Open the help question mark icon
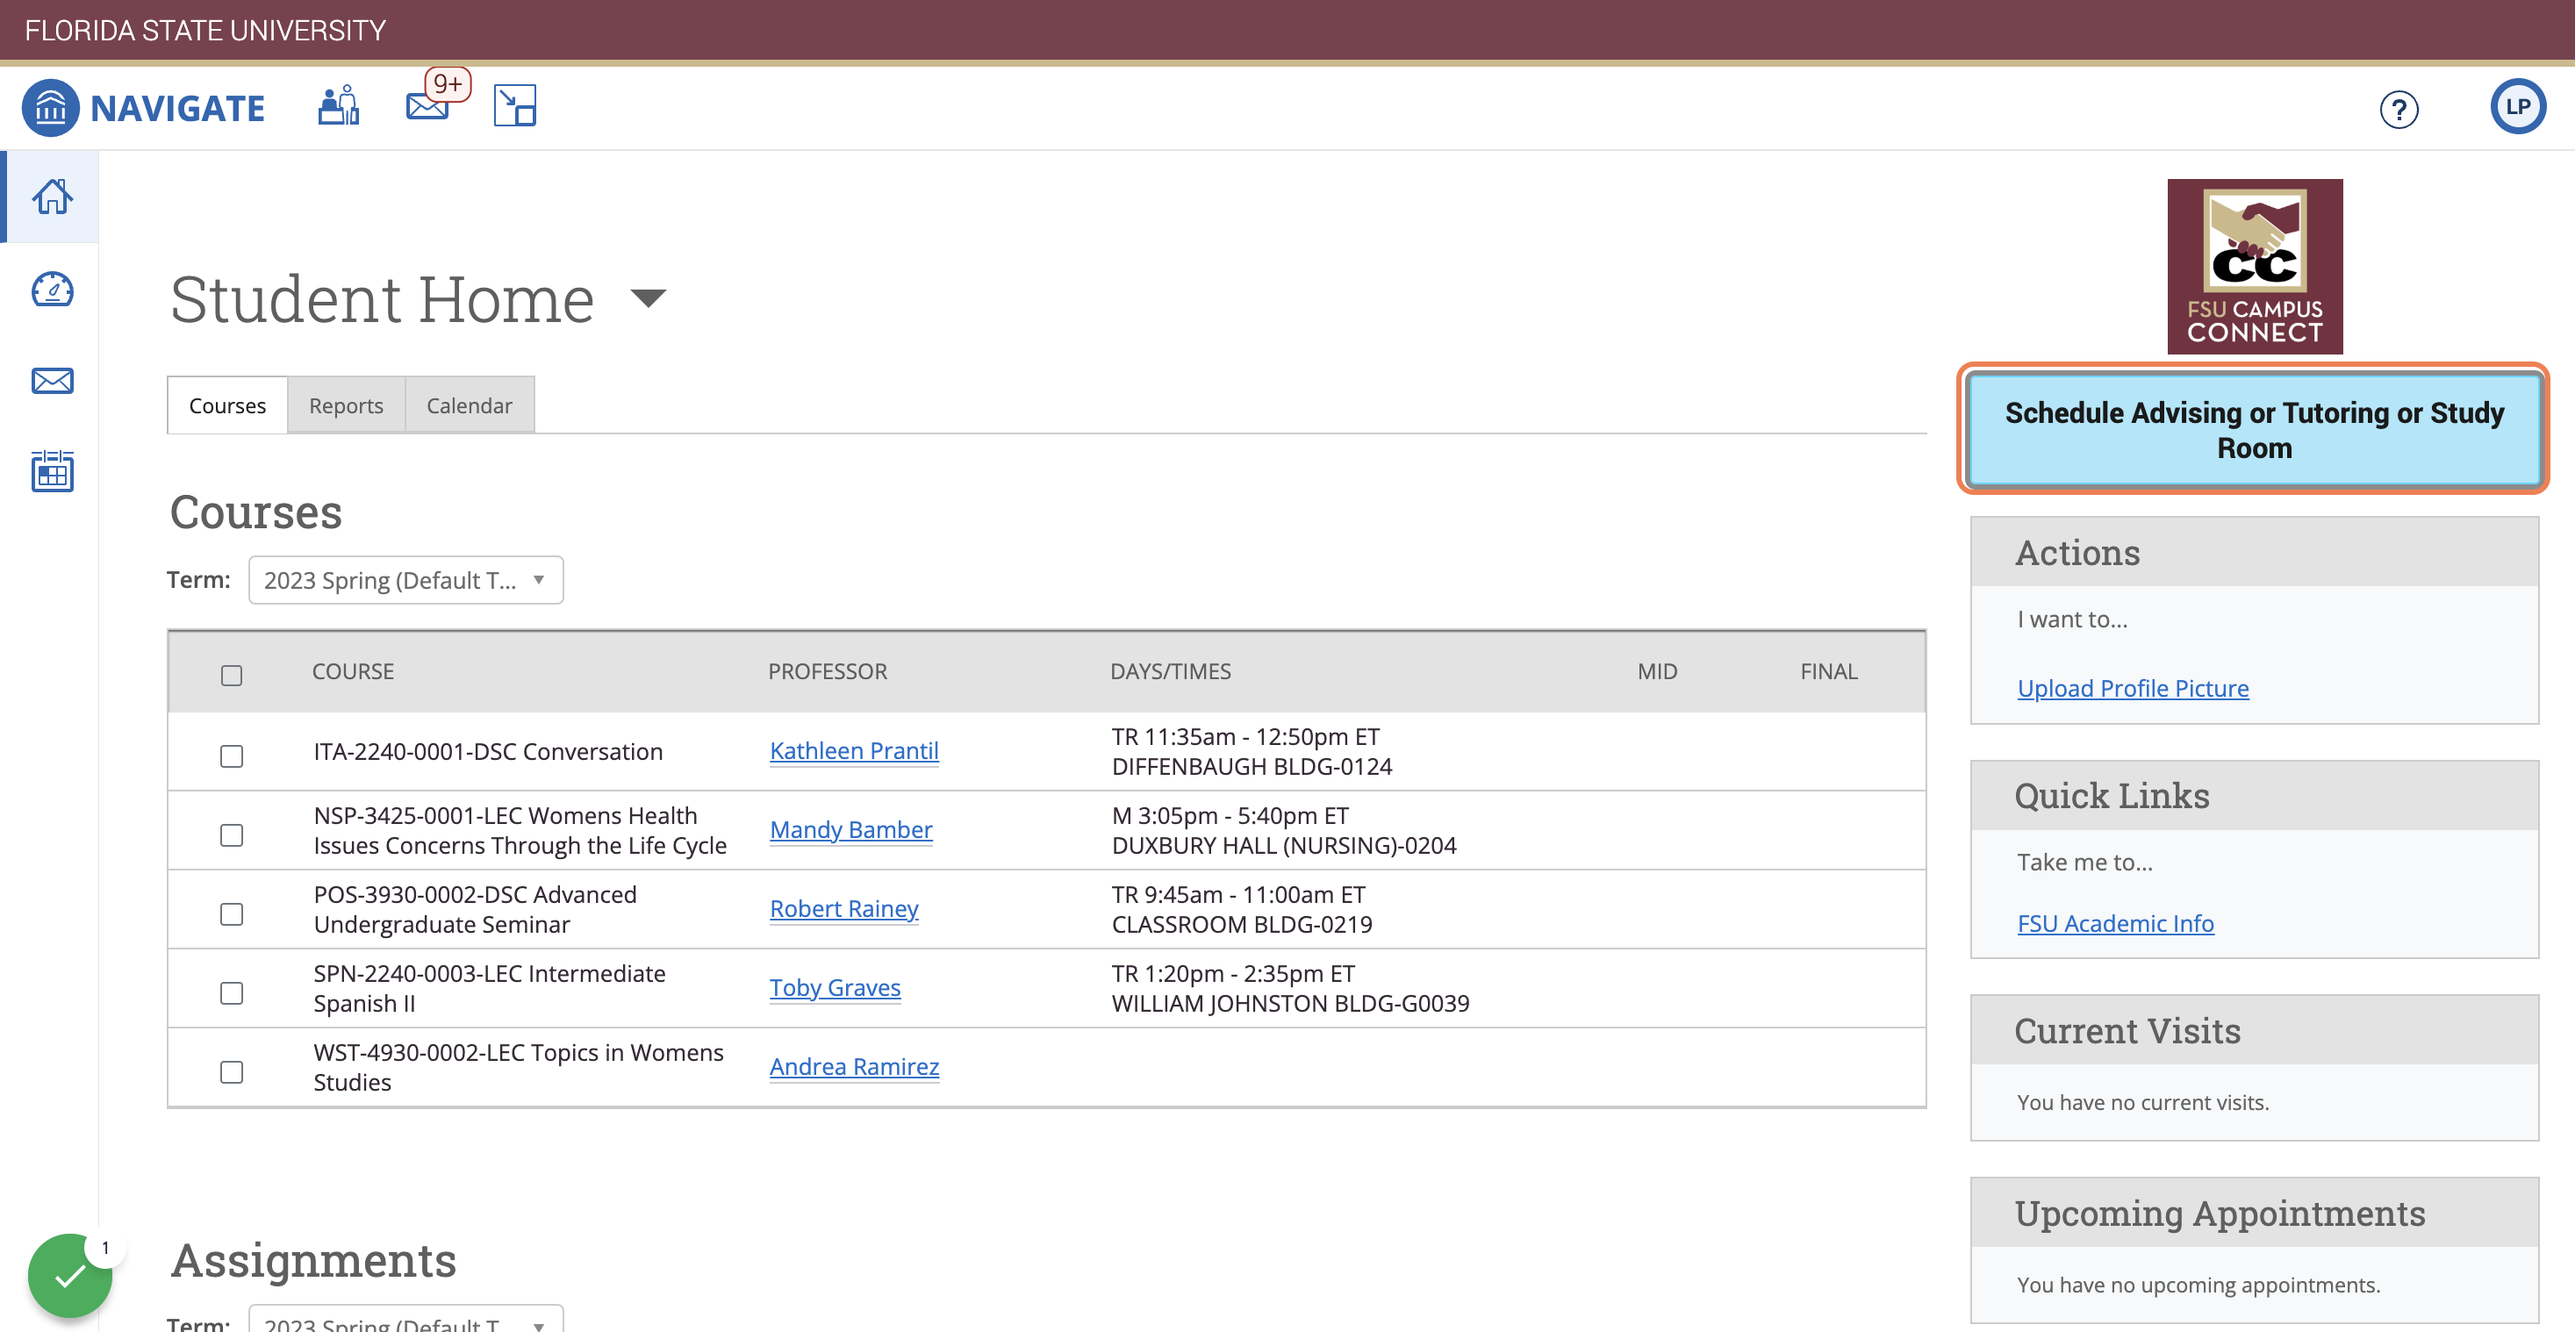This screenshot has height=1332, width=2575. (2399, 109)
